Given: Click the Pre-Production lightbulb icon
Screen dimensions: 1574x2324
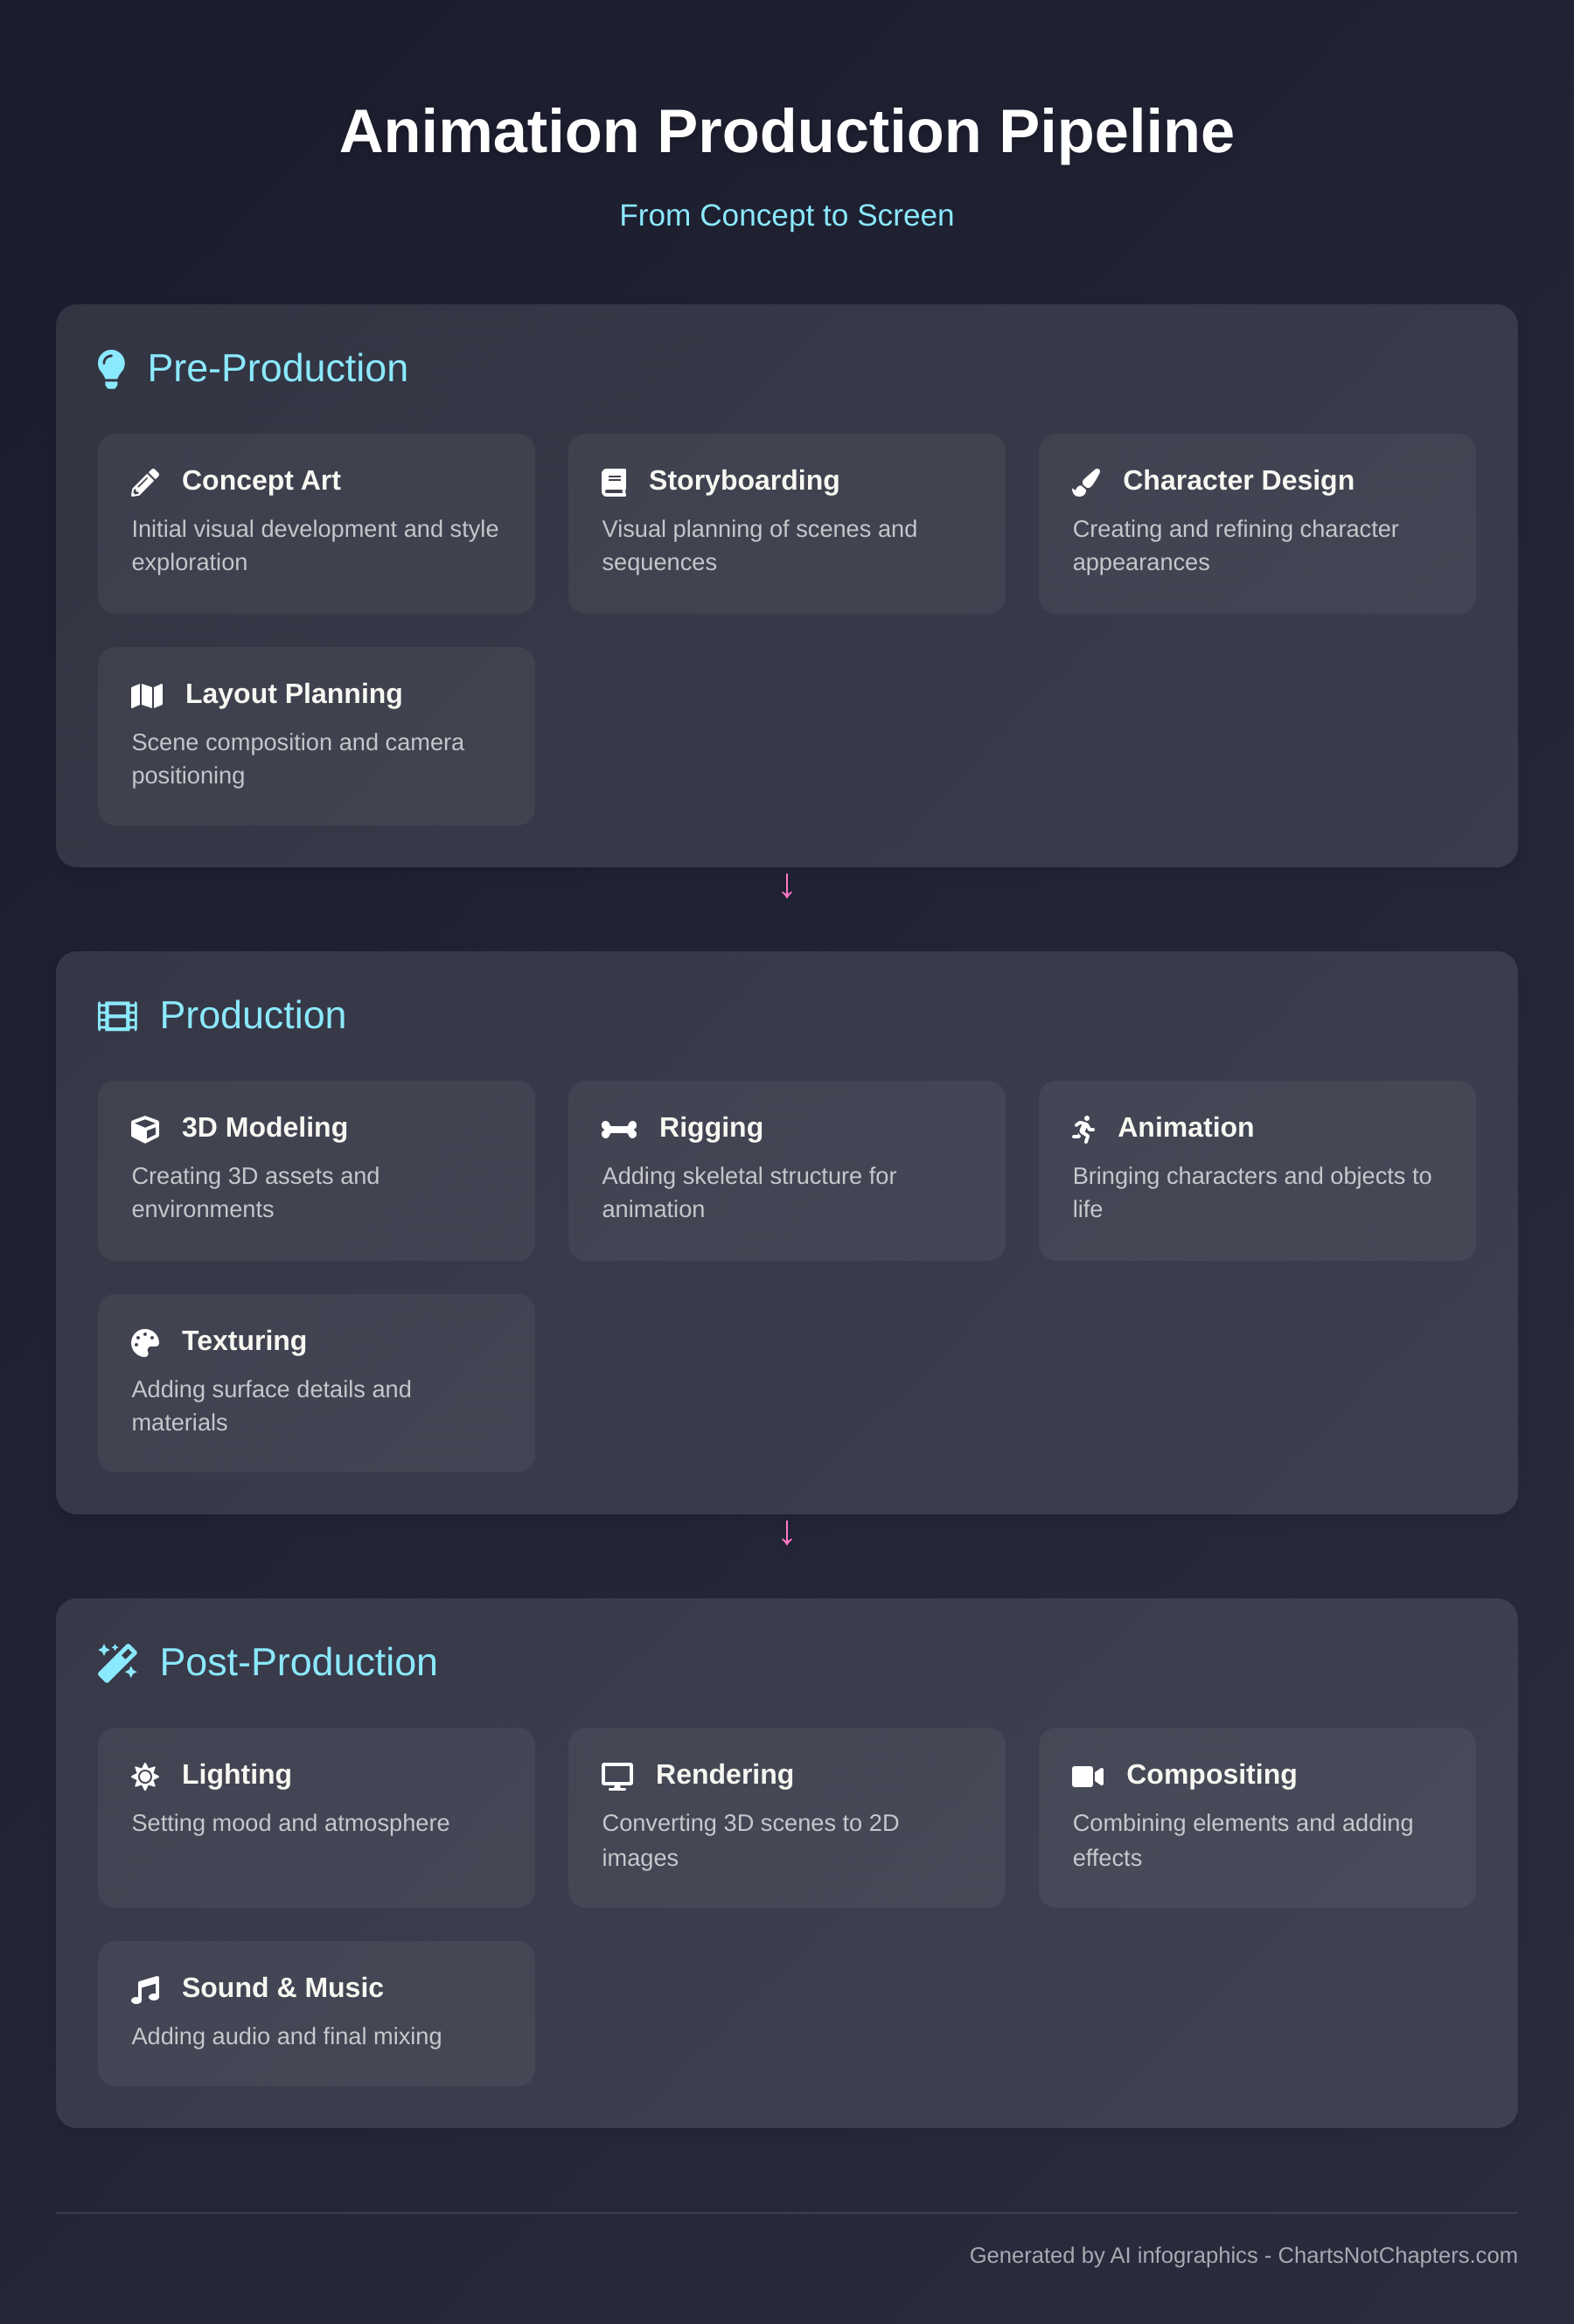Looking at the screenshot, I should [x=112, y=368].
